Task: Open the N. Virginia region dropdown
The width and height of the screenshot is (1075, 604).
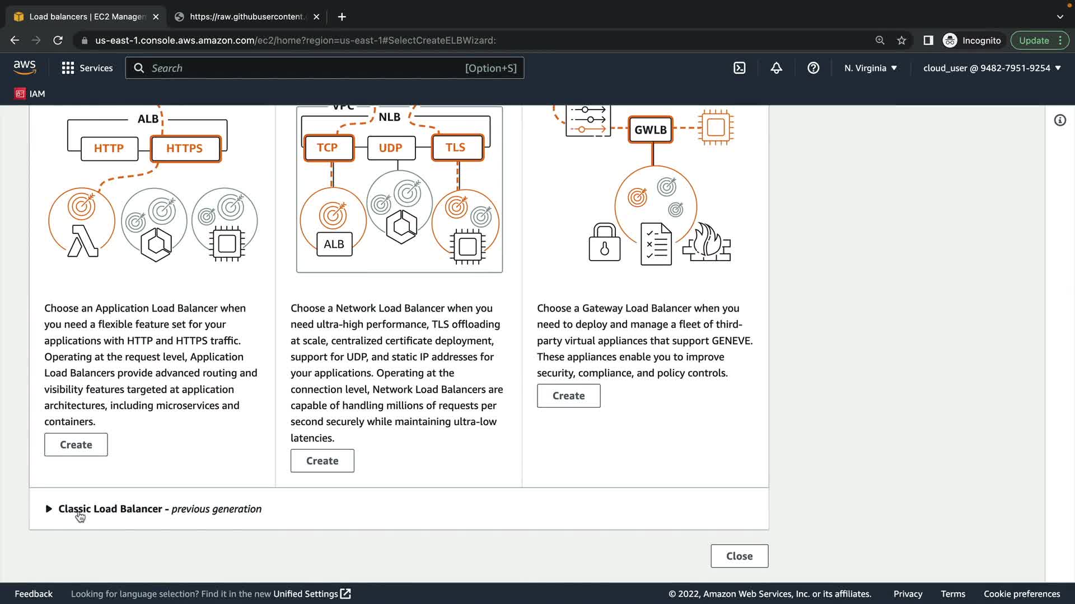Action: click(x=870, y=68)
